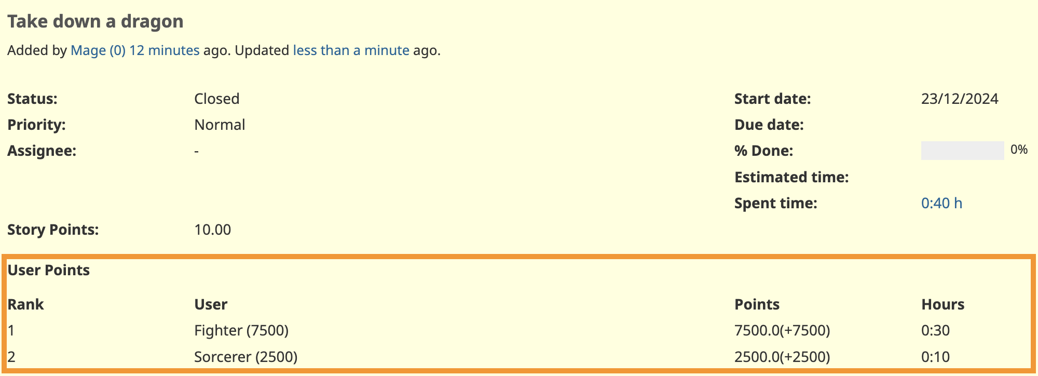Click the User Points section heading
The width and height of the screenshot is (1038, 376).
49,270
